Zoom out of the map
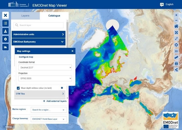Screen dimensions: 182x130 (x=176, y=21)
